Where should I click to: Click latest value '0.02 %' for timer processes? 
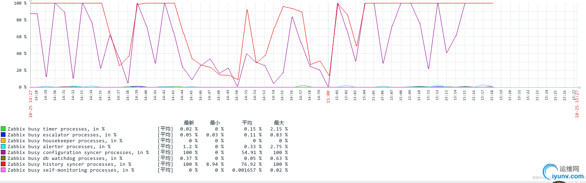189,129
